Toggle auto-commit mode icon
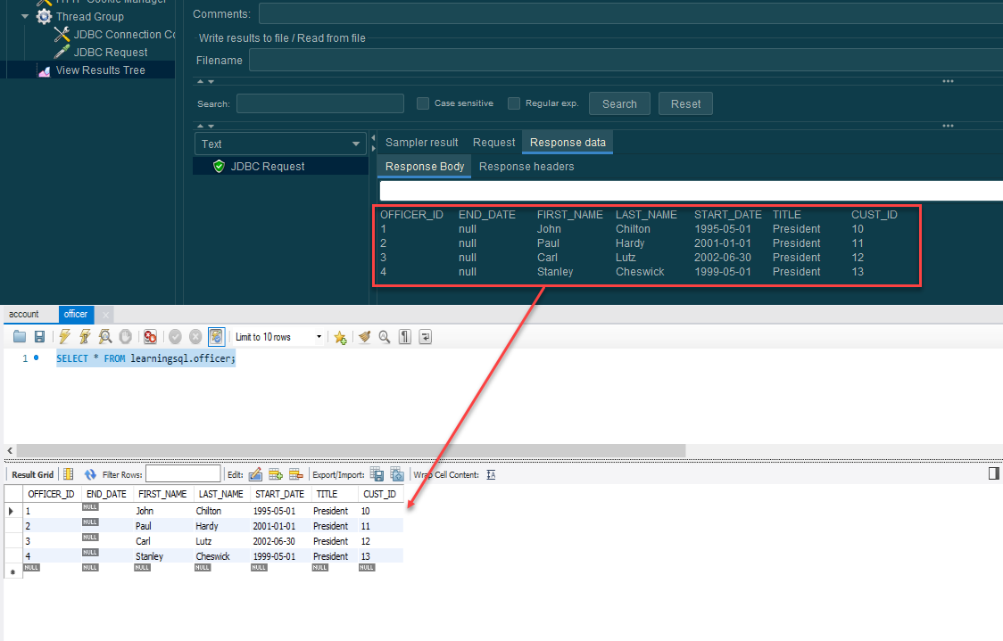Image resolution: width=1003 pixels, height=641 pixels. pos(216,337)
